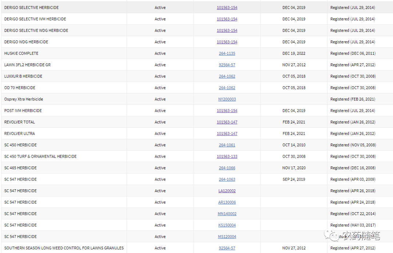The image size is (393, 253).
Task: Click the date DEC 19, 2022
Action: click(294, 54)
